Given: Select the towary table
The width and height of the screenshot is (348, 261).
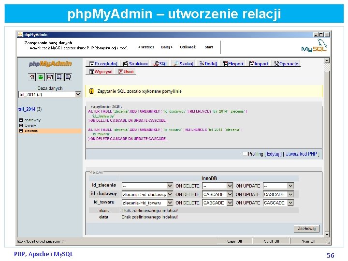Looking at the screenshot, I should (x=30, y=125).
